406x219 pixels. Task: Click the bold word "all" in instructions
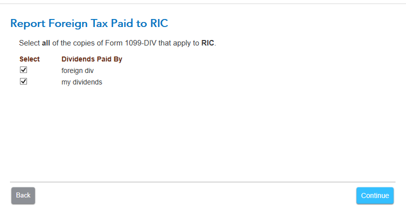pyautogui.click(x=46, y=43)
